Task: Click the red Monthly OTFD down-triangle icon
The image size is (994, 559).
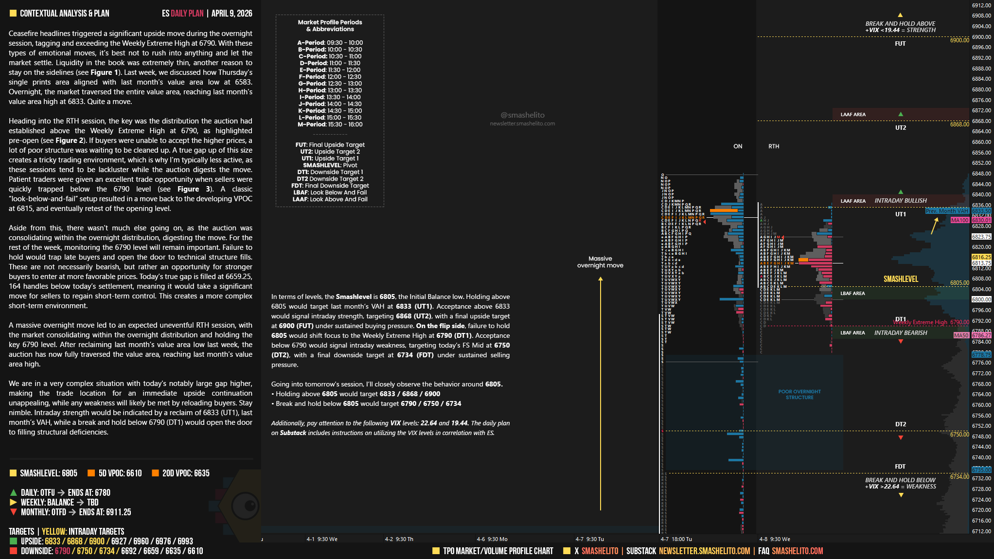Action: (x=14, y=512)
